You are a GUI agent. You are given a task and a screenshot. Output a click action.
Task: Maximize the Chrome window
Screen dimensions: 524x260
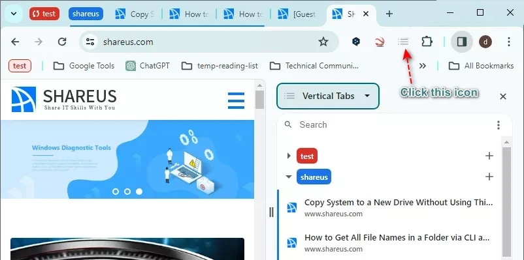(x=480, y=12)
